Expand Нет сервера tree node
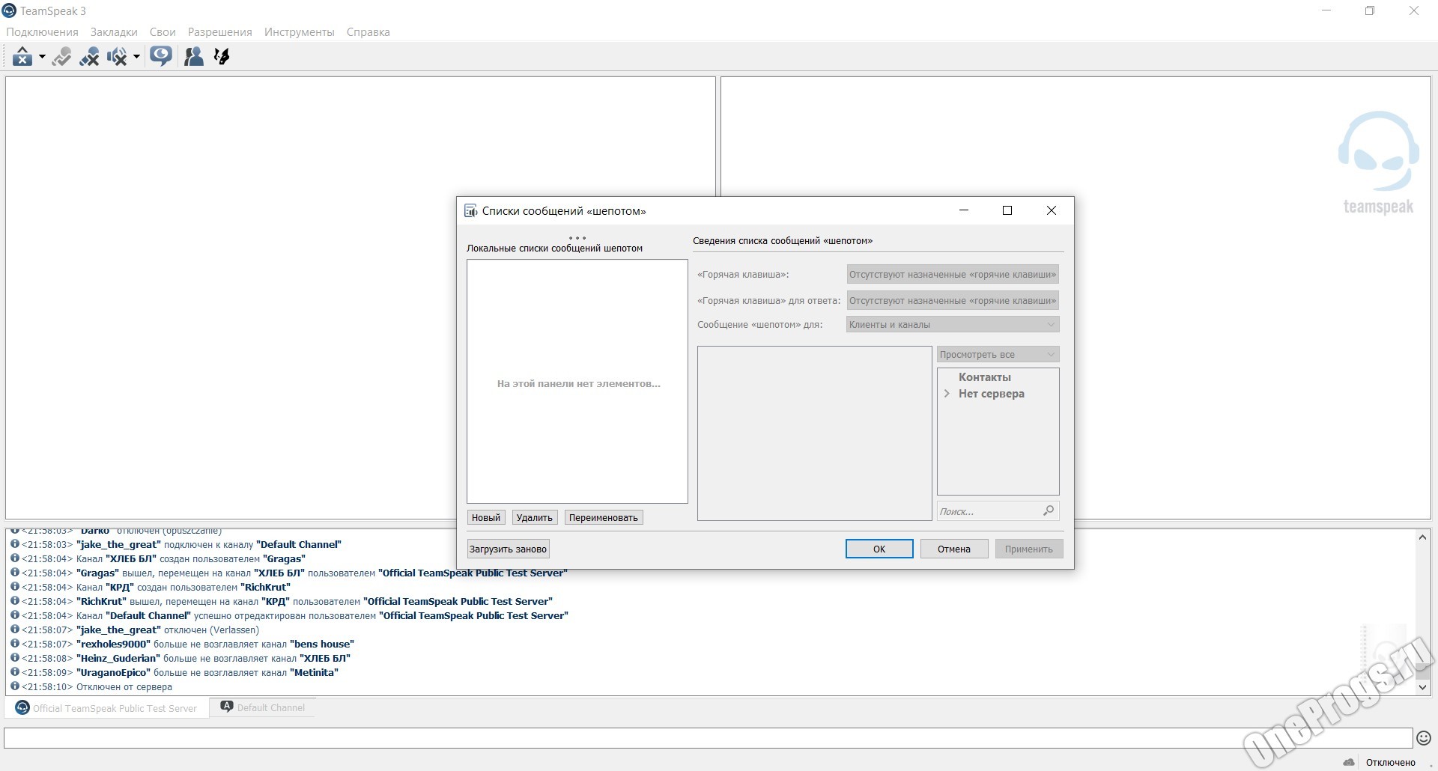 click(947, 394)
